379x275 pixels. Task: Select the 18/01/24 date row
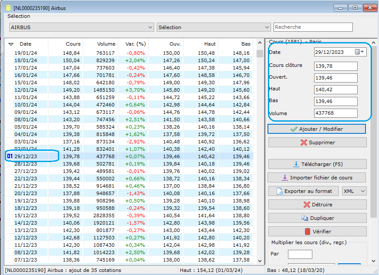click(129, 60)
